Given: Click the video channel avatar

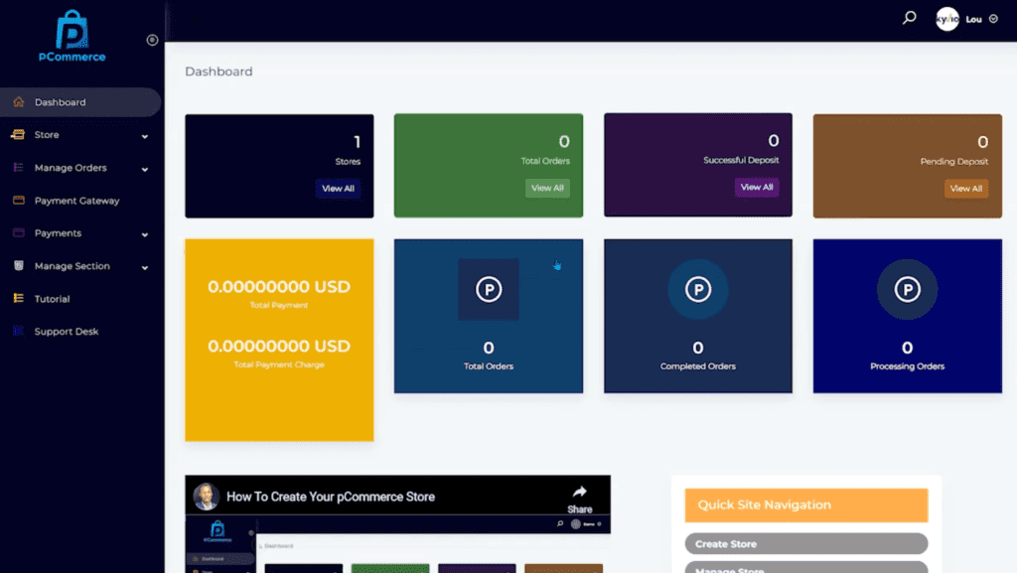Looking at the screenshot, I should coord(207,497).
